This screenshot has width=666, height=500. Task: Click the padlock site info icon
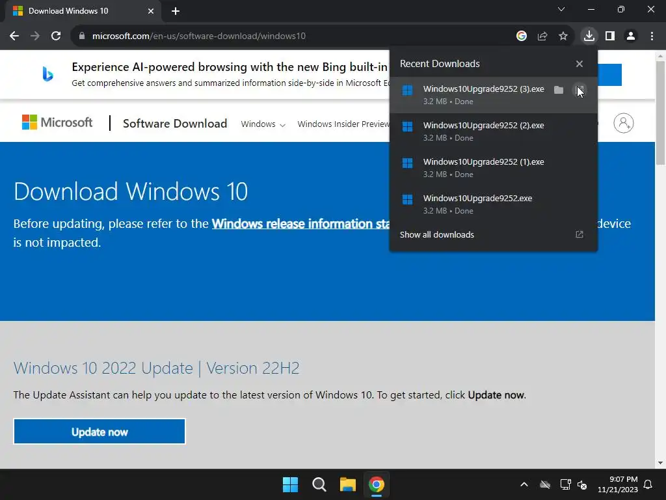(x=82, y=36)
